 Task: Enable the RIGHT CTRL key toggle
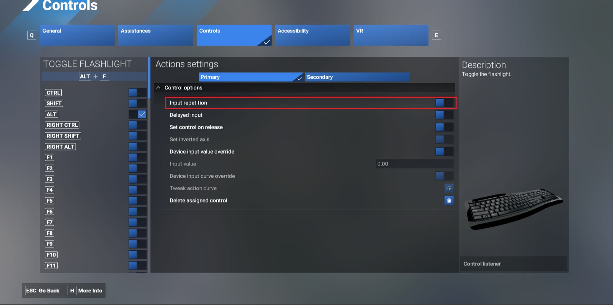(137, 125)
